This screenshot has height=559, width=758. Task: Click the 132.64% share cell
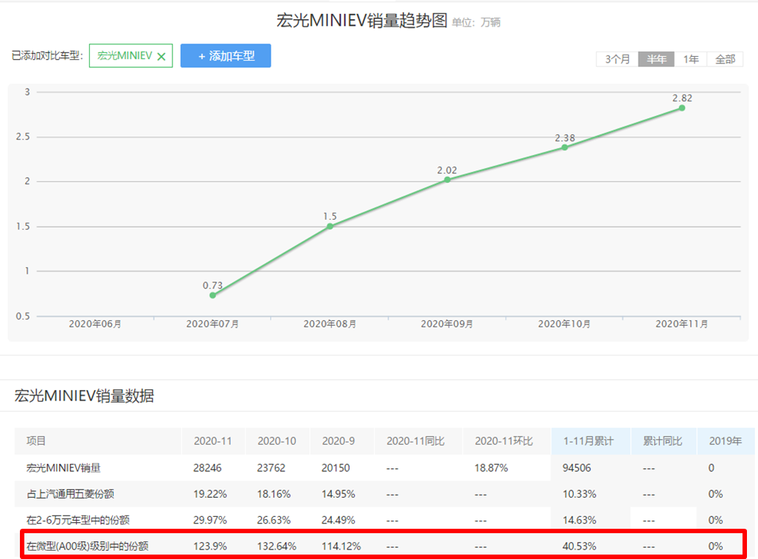(x=277, y=546)
